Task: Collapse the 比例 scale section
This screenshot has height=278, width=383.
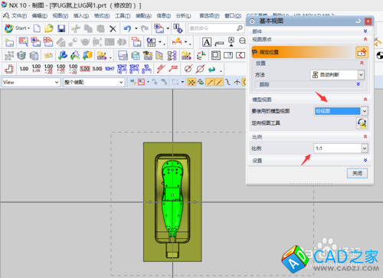Action: coord(365,137)
